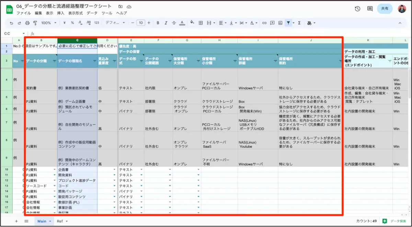Open the cell borders tool

[x=201, y=23]
